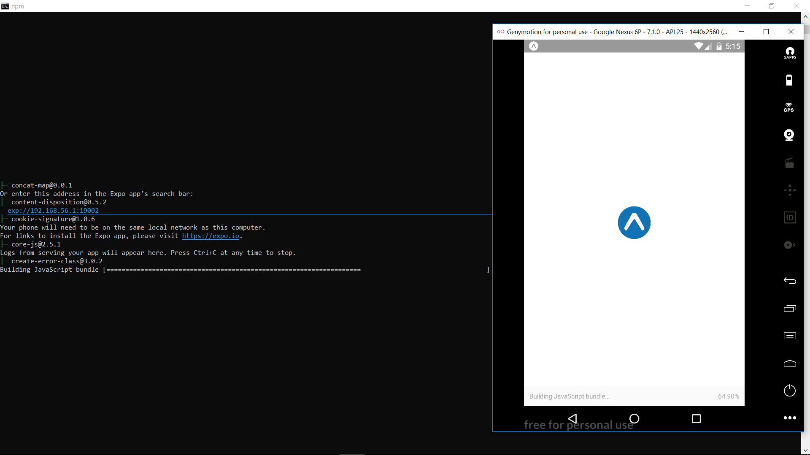Click the terminal scrollbar up arrow
The width and height of the screenshot is (810, 455).
805,17
